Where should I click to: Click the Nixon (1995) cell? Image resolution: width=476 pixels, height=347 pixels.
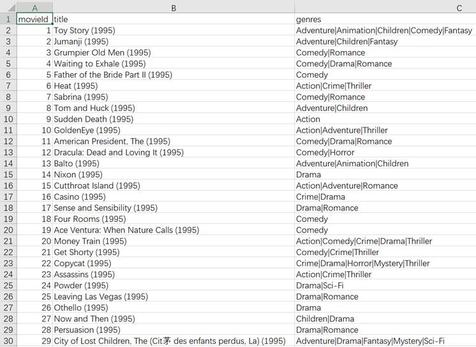pyautogui.click(x=174, y=175)
